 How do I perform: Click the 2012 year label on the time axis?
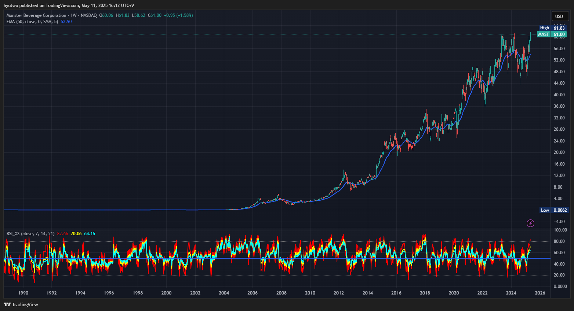[x=339, y=293]
